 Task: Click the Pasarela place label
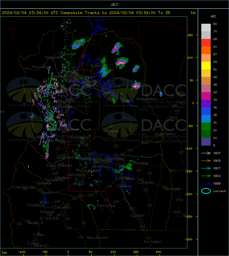(x=41, y=245)
